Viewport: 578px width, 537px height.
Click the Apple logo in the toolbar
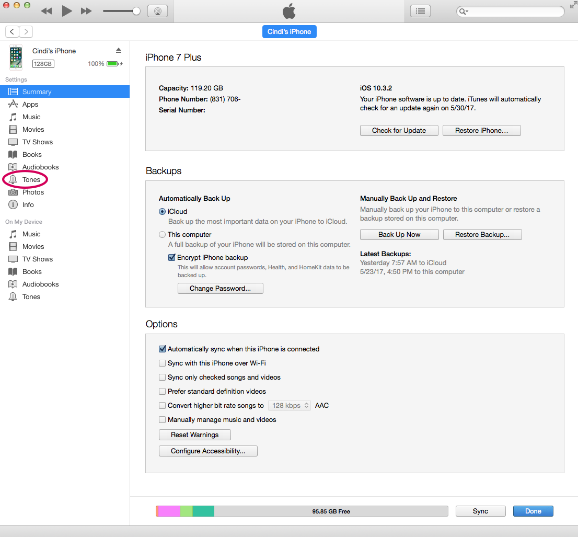[x=290, y=11]
